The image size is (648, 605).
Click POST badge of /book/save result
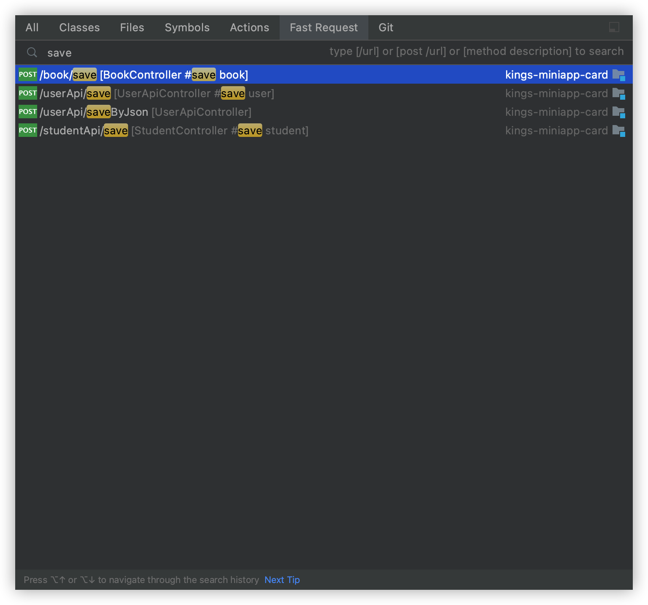click(28, 75)
